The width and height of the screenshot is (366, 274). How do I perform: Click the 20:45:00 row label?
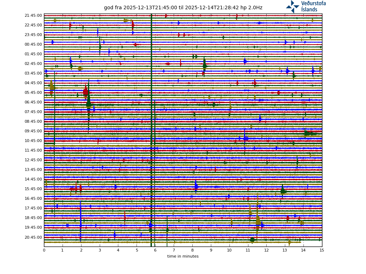click(x=33, y=237)
